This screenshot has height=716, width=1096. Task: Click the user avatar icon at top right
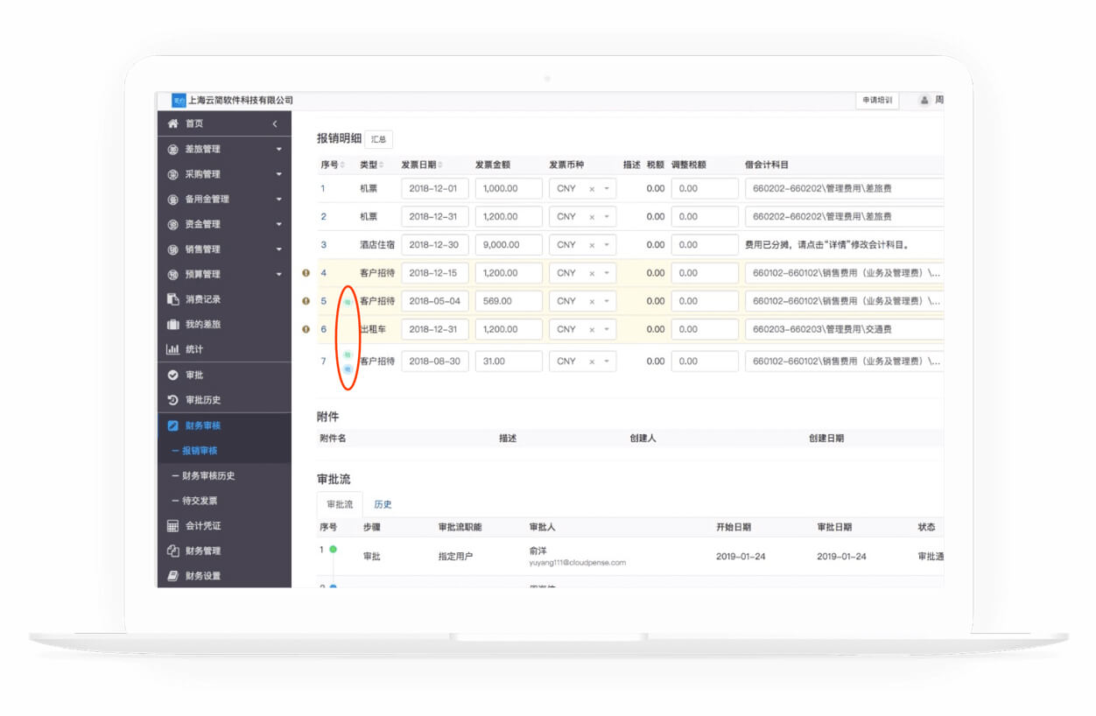[x=924, y=101]
